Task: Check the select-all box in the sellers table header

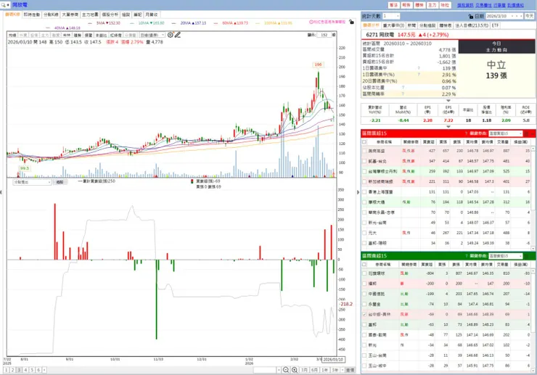Action: (x=364, y=264)
